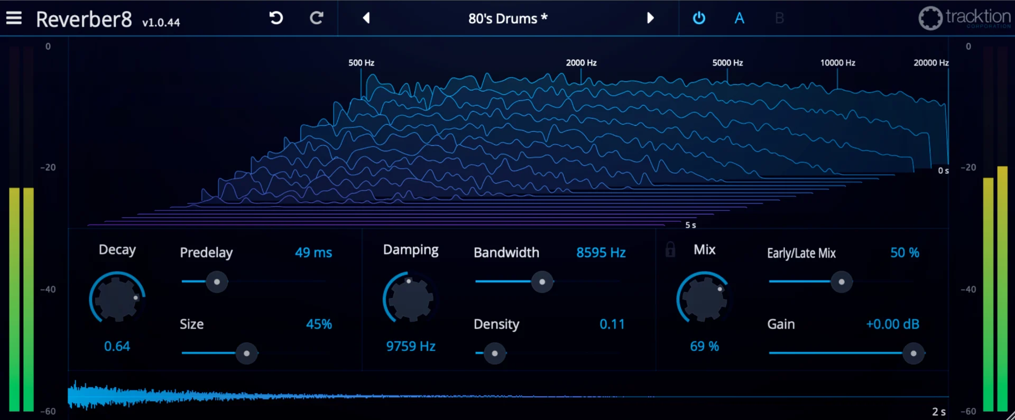This screenshot has height=420, width=1015.
Task: Click the Size value 45%
Action: click(x=319, y=324)
